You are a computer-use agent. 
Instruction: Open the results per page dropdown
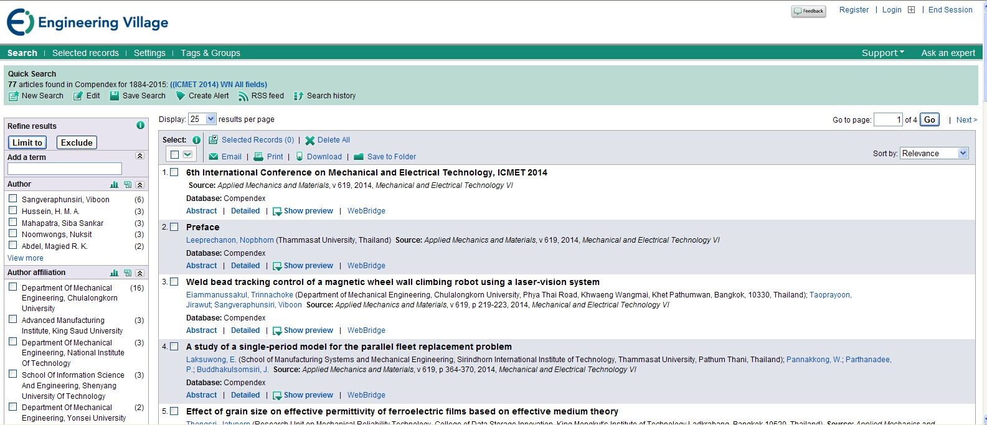click(202, 119)
